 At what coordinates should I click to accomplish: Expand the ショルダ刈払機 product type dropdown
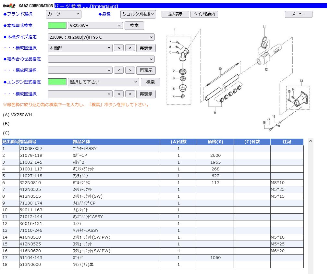tap(138, 14)
